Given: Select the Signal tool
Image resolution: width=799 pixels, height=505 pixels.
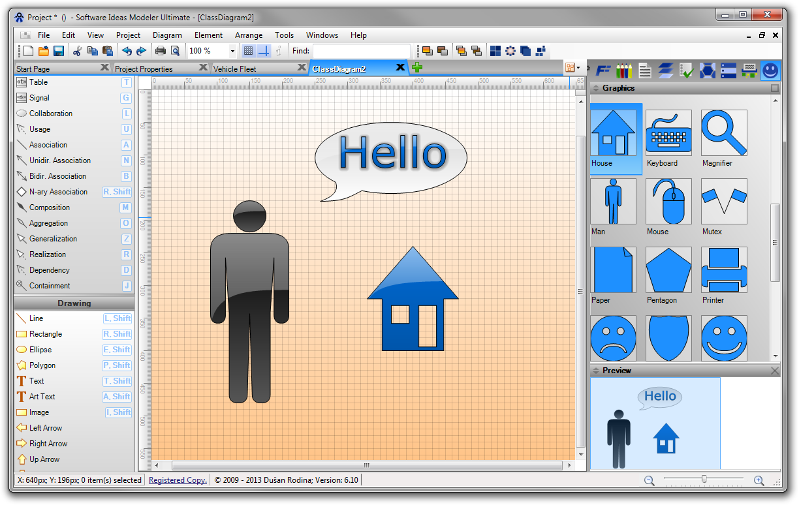Looking at the screenshot, I should coord(73,98).
